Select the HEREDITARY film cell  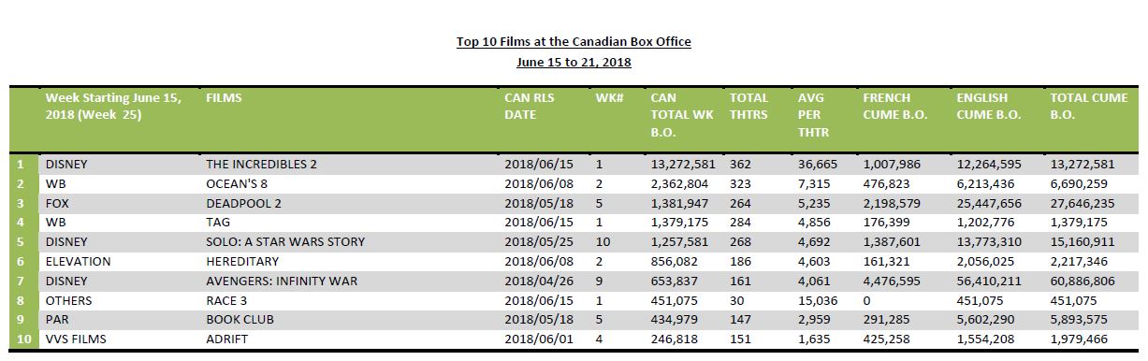(x=242, y=261)
